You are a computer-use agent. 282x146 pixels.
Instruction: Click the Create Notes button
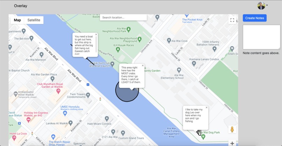tap(254, 18)
